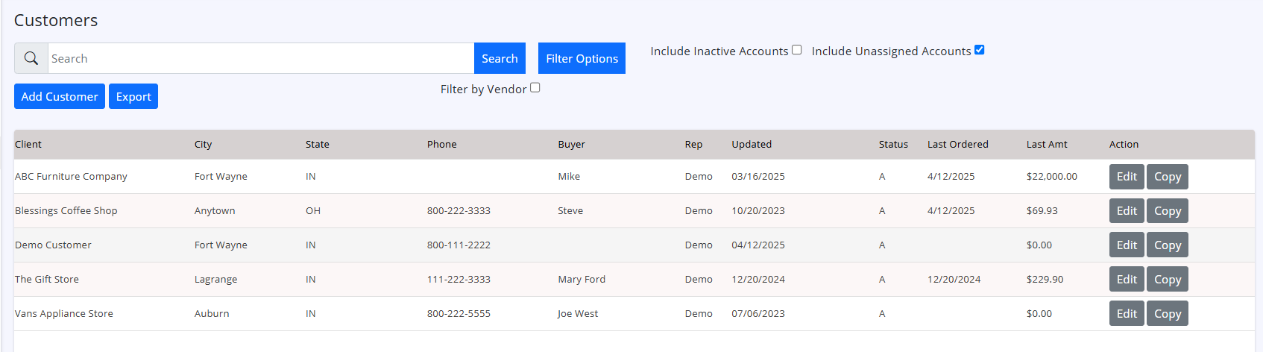Select the Updated column header
The width and height of the screenshot is (1263, 352).
coord(751,145)
